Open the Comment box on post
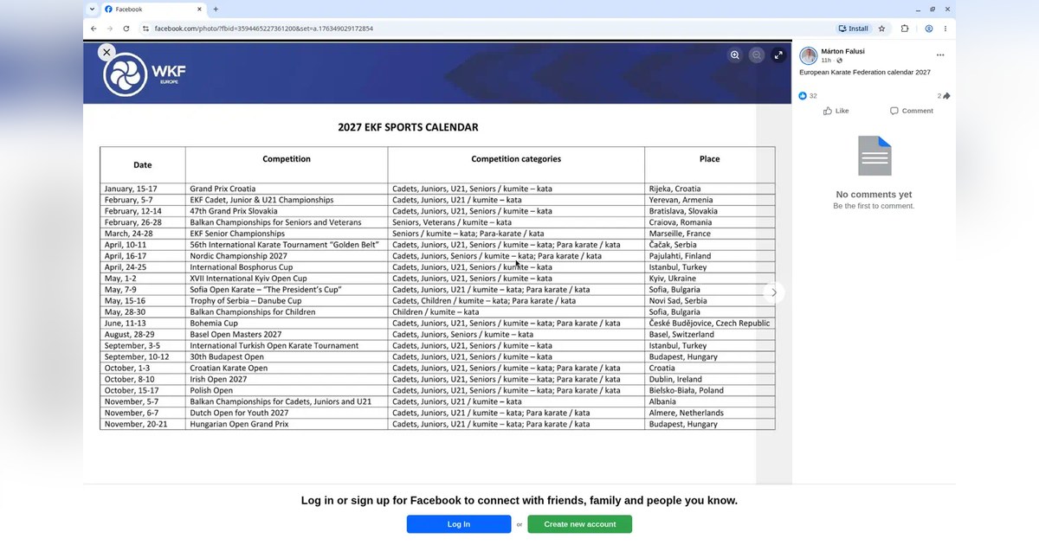 (x=911, y=111)
